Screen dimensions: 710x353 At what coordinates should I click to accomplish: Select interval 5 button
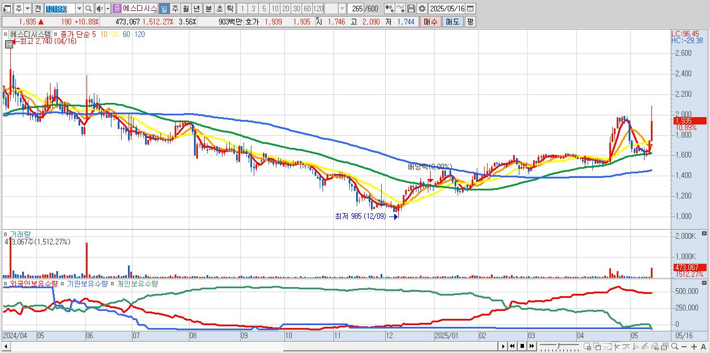[x=264, y=9]
